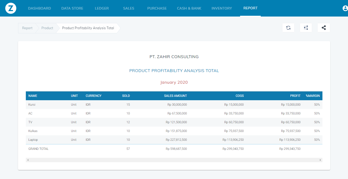Go back to Report breadcrumb
The image size is (348, 179).
coord(27,28)
